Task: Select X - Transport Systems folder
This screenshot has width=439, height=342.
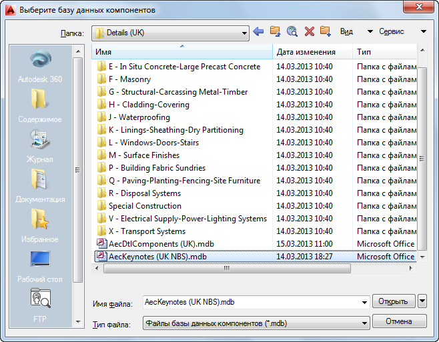Action: 147,231
